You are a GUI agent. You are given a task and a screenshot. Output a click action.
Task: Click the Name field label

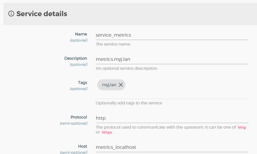click(81, 34)
